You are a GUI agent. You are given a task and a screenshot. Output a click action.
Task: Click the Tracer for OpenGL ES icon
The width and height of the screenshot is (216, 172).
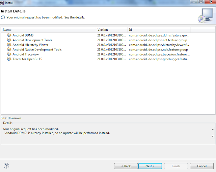(9, 59)
